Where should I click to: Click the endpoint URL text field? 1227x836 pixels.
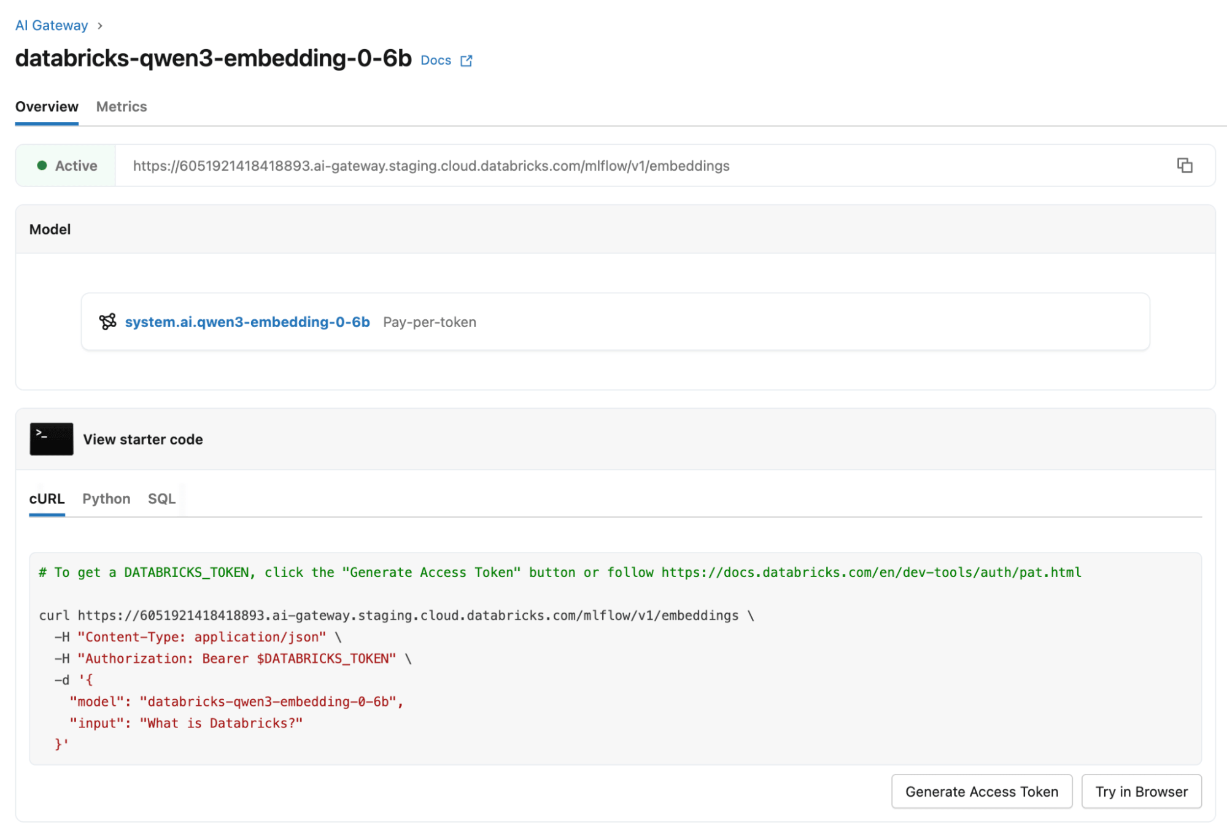pyautogui.click(x=431, y=166)
